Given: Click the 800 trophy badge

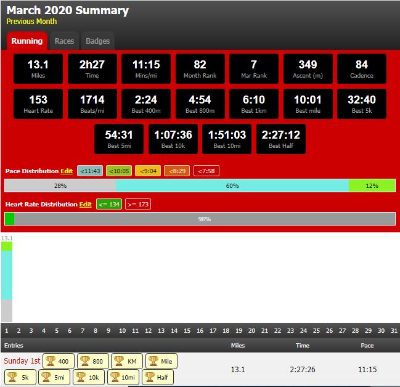Looking at the screenshot, I should click(93, 361).
